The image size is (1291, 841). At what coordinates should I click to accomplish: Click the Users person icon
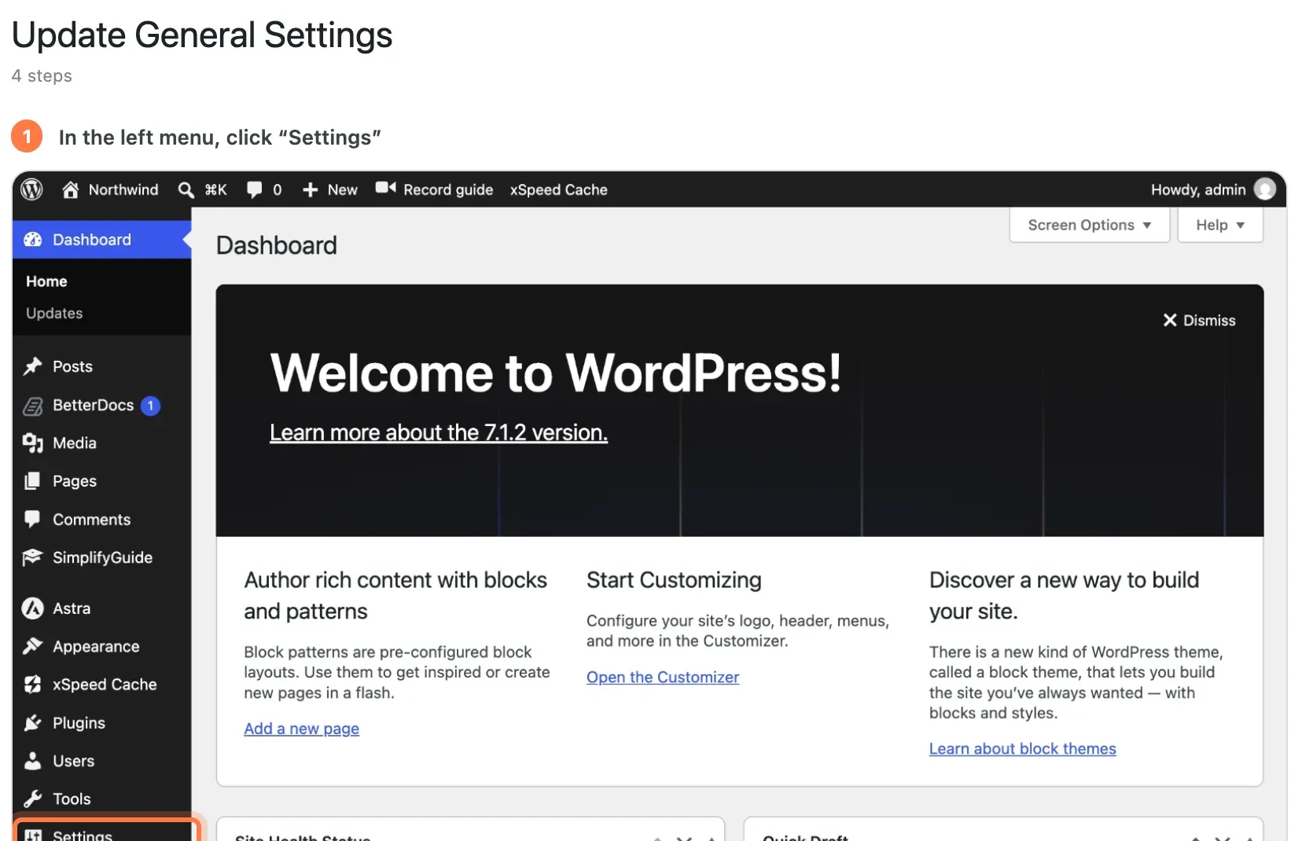(33, 761)
